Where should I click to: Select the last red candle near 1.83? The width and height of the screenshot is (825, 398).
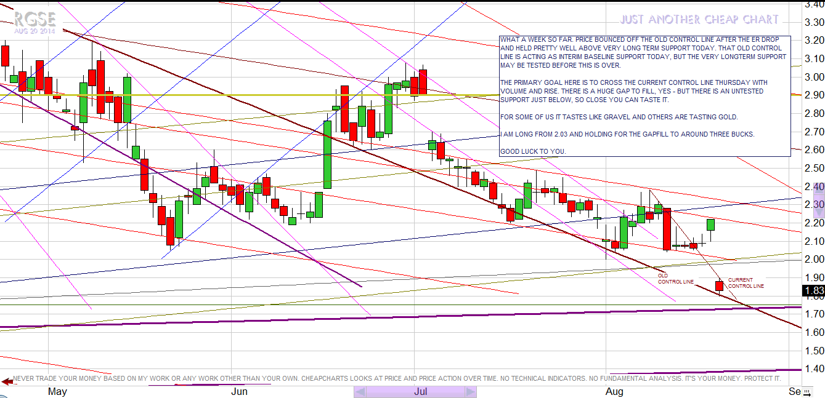720,285
